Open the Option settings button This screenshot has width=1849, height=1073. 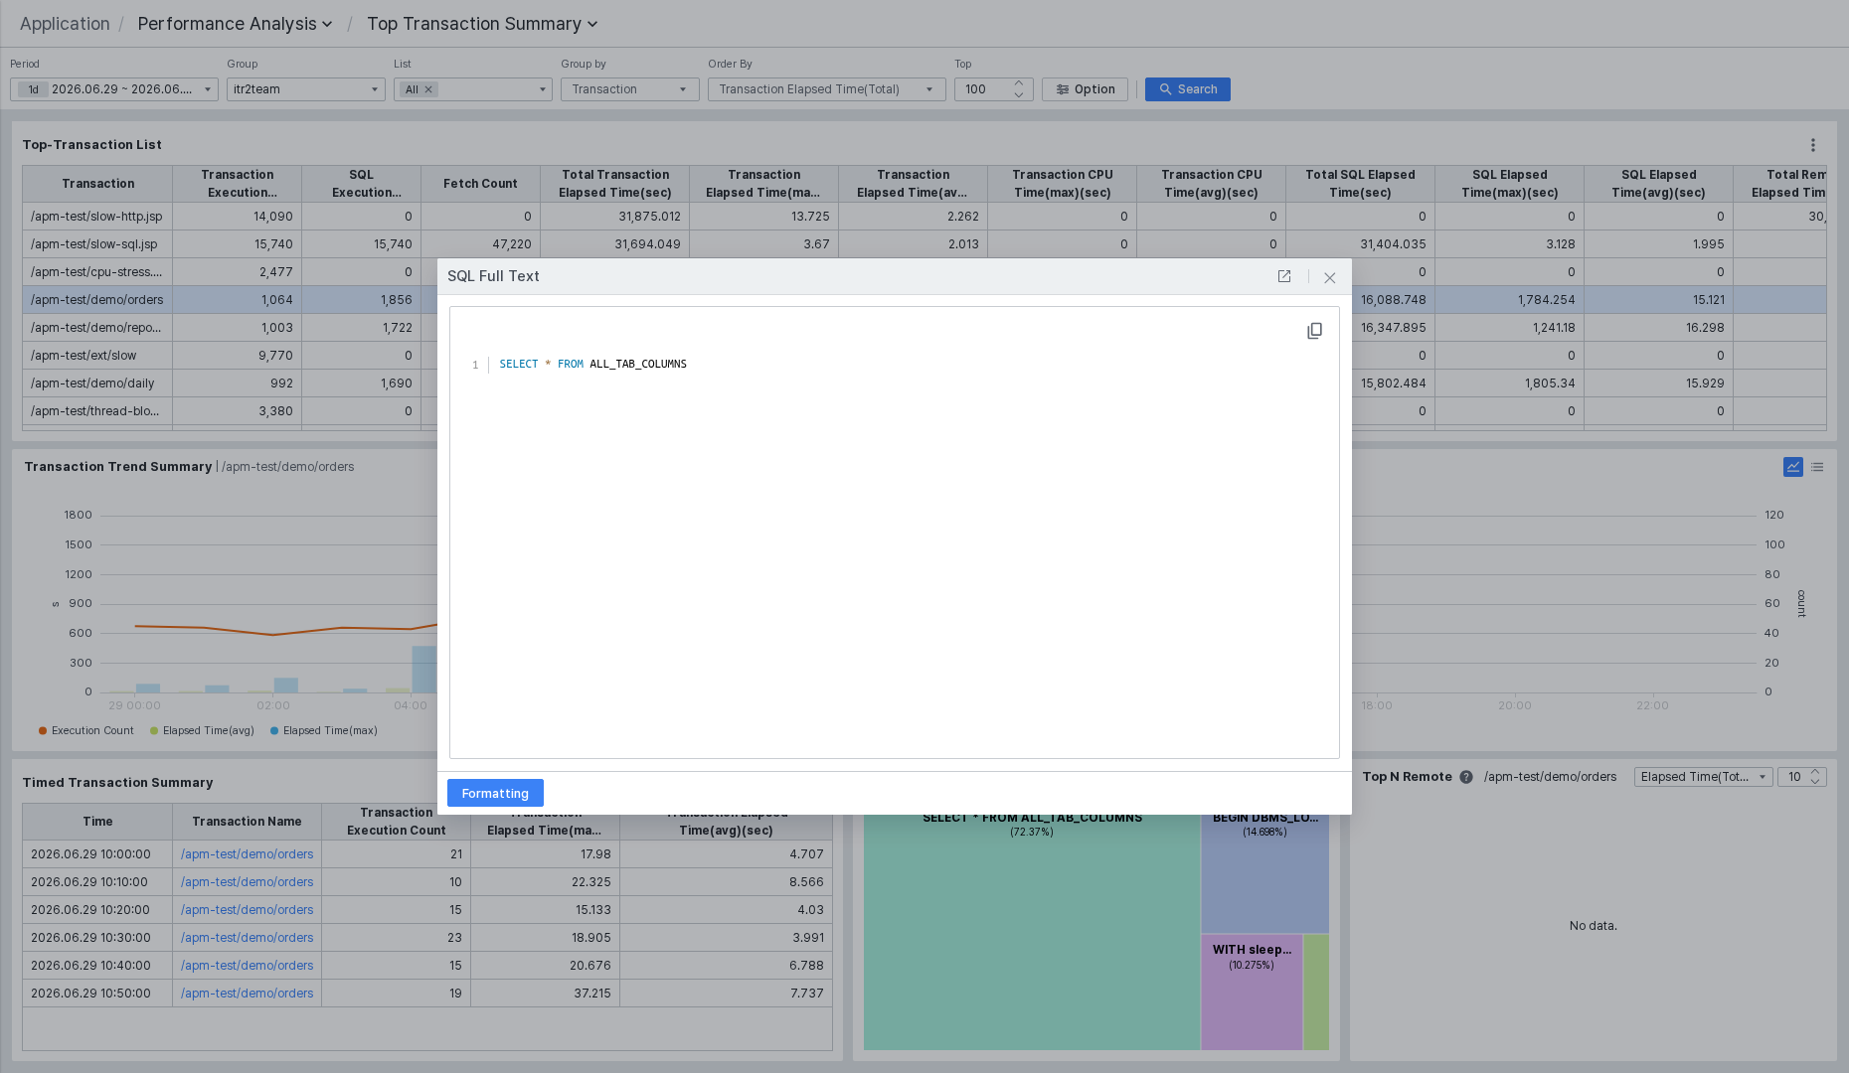[x=1085, y=89]
